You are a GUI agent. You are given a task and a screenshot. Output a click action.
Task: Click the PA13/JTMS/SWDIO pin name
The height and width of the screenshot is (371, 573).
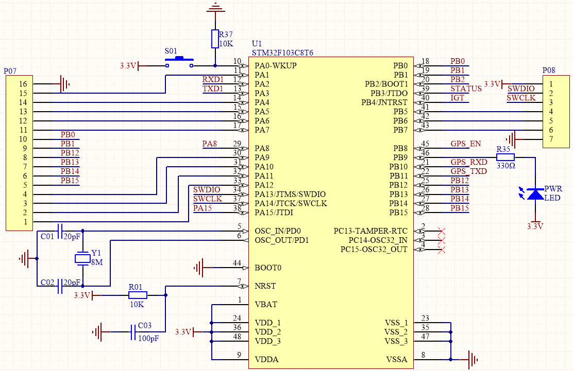pyautogui.click(x=290, y=194)
